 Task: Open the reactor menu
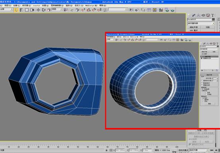(37, 6)
